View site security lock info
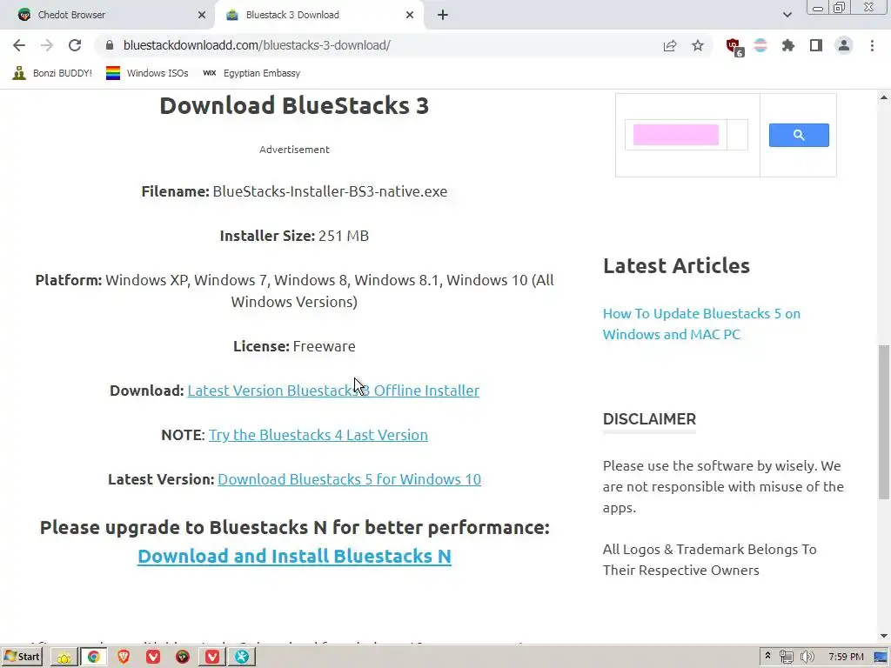The height and width of the screenshot is (668, 891). coord(110,45)
